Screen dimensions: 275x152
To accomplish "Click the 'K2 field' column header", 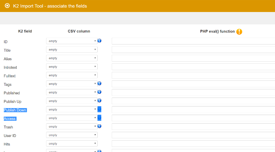I will 25,31.
